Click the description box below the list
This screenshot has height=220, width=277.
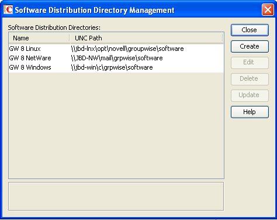116,197
